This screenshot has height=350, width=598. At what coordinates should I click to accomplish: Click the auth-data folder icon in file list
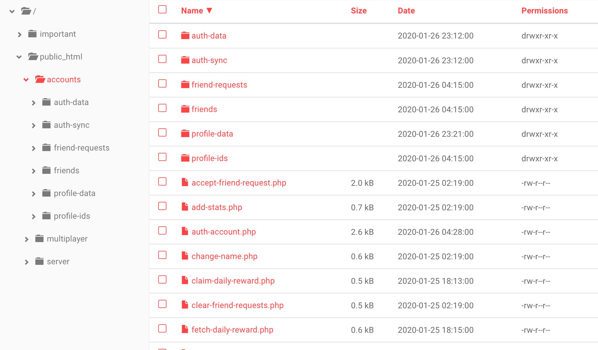pos(185,36)
